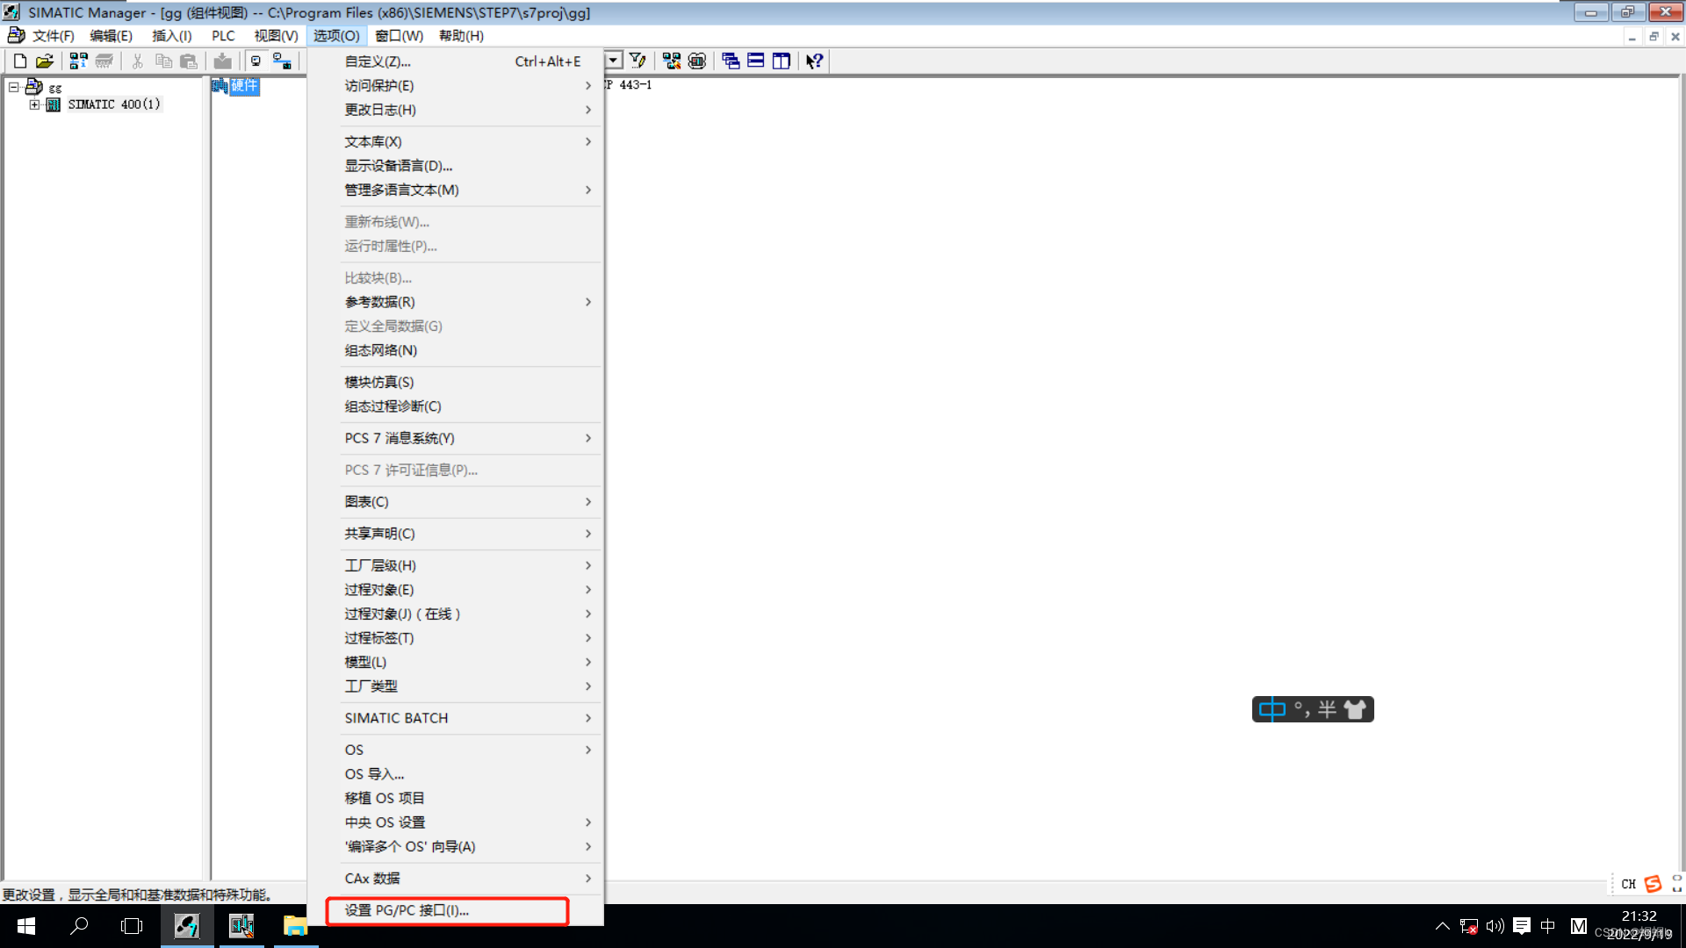This screenshot has width=1686, height=948.
Task: Click the 中 language icon on floating IME bar
Action: click(1272, 709)
